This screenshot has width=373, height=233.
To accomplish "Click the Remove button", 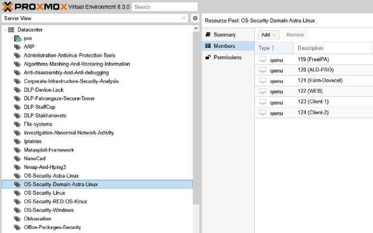I will point(295,35).
